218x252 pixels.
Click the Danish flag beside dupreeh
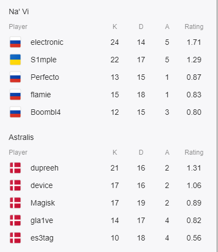[15, 168]
